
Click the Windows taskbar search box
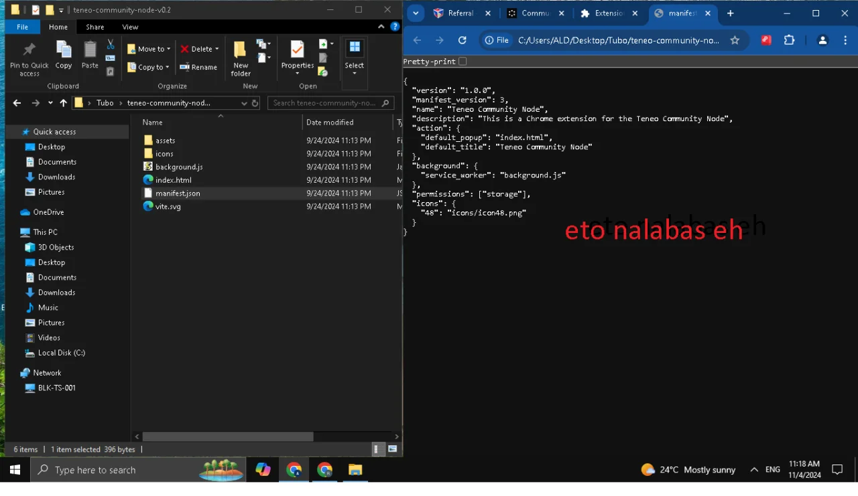[x=138, y=470]
